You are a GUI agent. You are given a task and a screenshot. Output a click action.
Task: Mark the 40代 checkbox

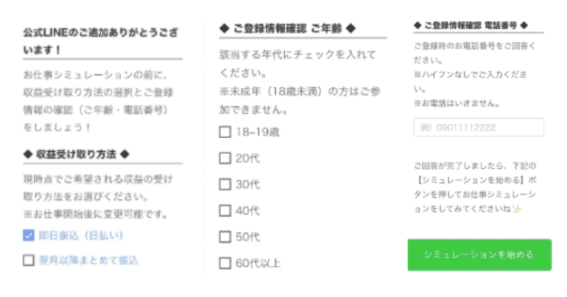(225, 211)
